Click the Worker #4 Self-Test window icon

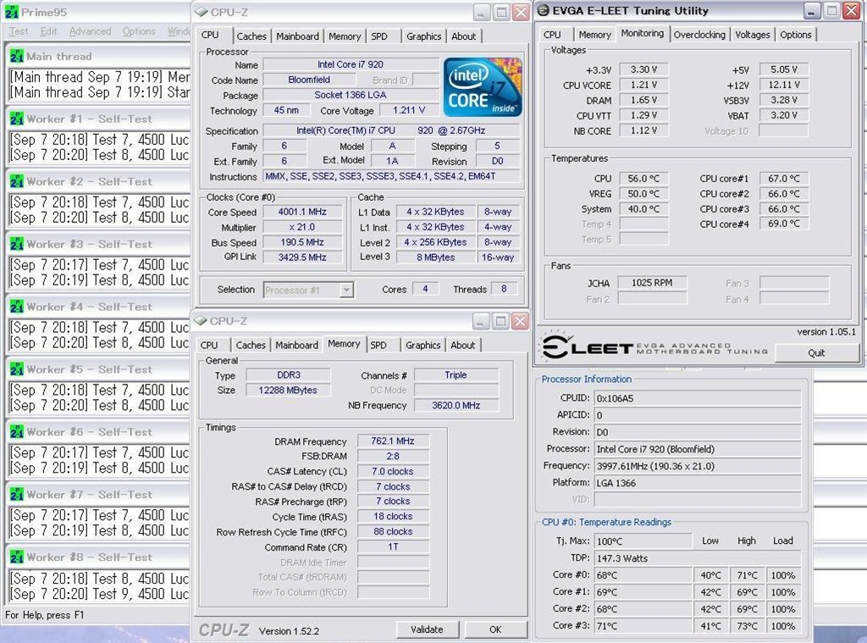coord(17,307)
